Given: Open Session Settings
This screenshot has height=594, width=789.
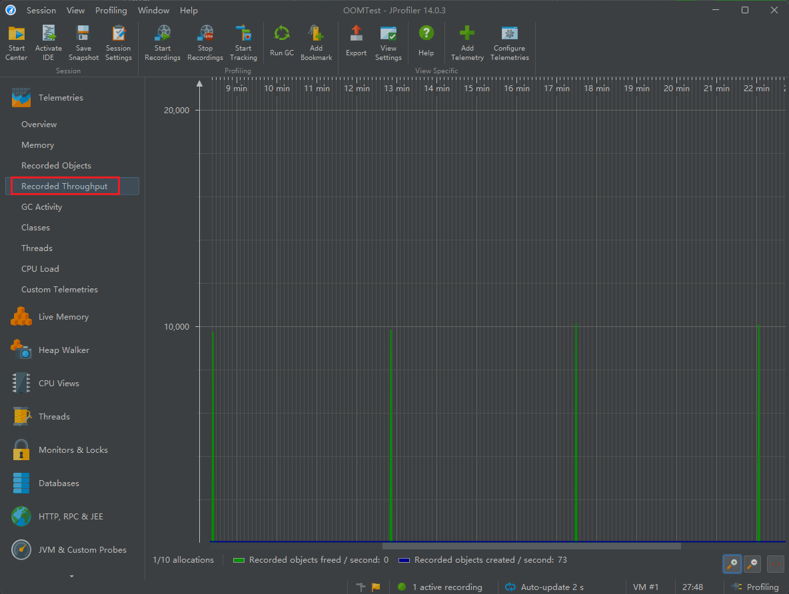Looking at the screenshot, I should pos(118,43).
